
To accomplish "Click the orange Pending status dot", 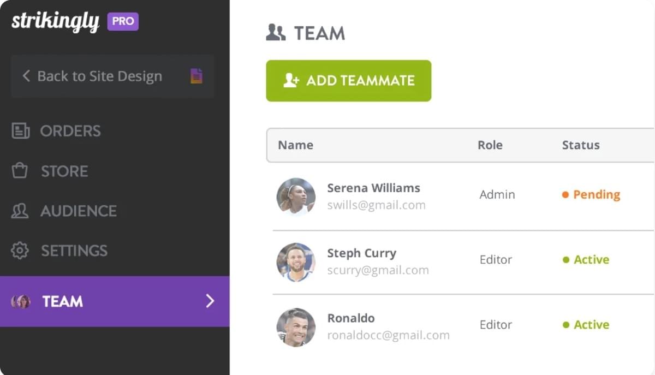I will click(x=566, y=194).
